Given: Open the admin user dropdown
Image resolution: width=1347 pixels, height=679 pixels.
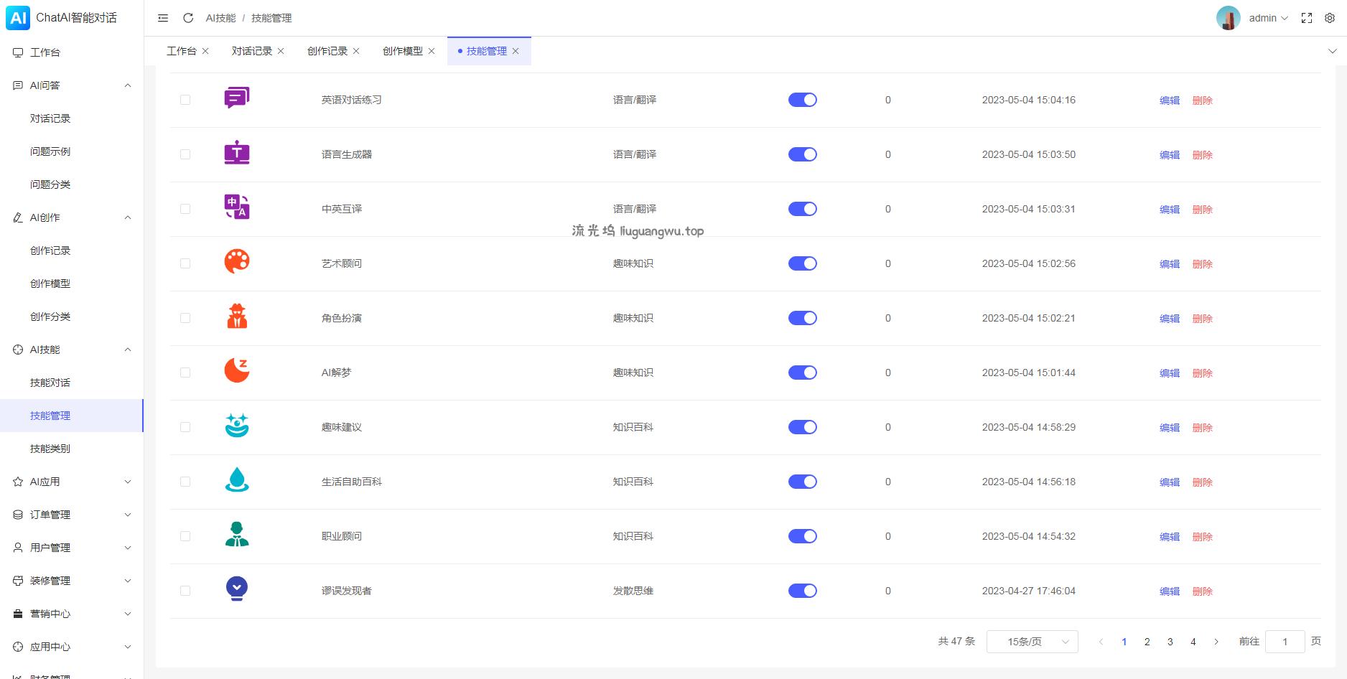Looking at the screenshot, I should (1267, 18).
